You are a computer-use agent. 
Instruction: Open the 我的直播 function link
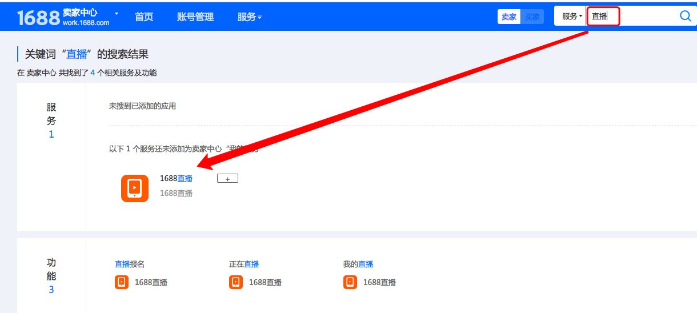(x=358, y=264)
